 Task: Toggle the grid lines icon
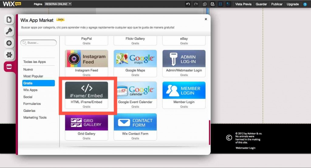[220, 4]
